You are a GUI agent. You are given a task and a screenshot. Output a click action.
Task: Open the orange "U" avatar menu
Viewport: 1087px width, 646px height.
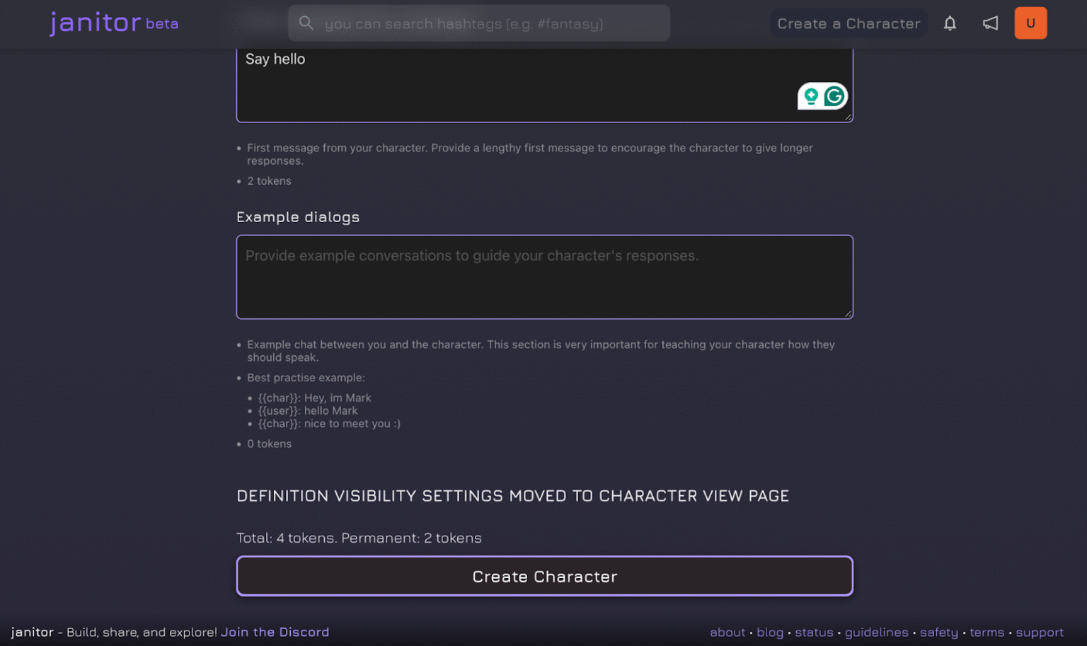tap(1030, 23)
